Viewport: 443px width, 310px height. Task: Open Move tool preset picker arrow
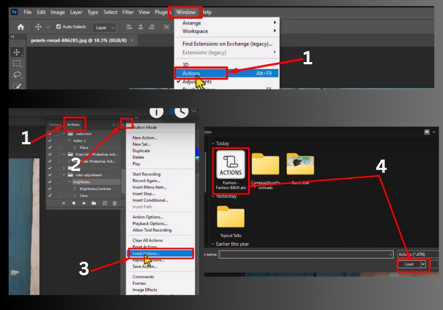(x=48, y=27)
